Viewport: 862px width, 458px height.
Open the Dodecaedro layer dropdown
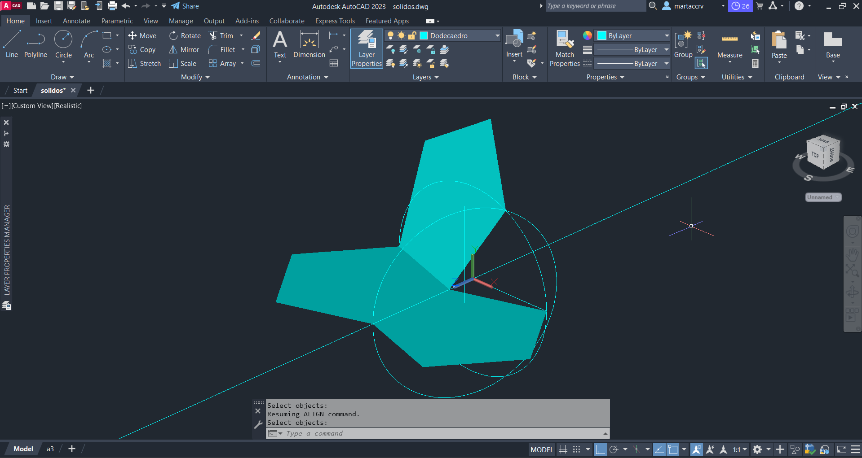pyautogui.click(x=497, y=36)
